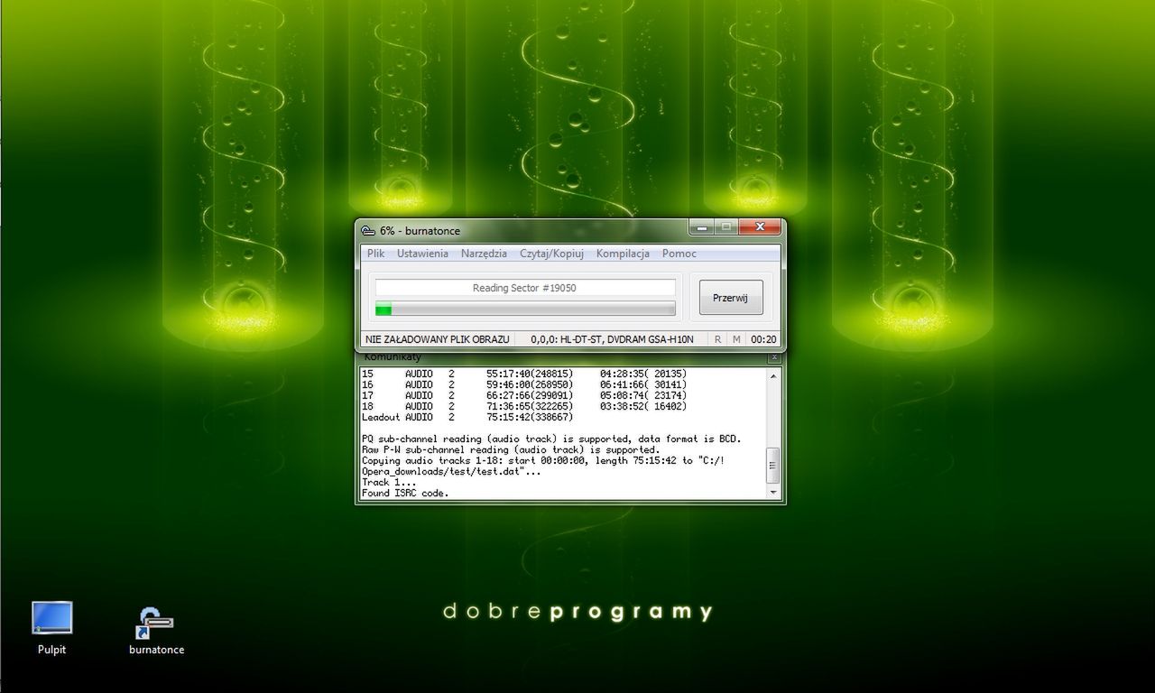Close the Komunikaty panel
Screen dimensions: 1155x693
773,357
